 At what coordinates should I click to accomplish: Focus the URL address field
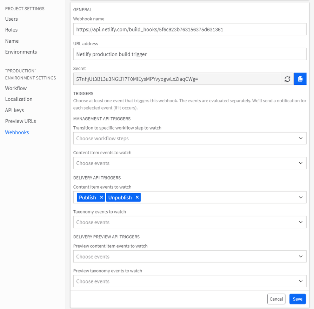click(x=189, y=54)
